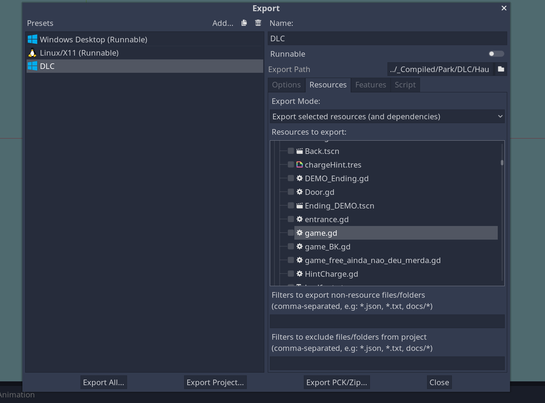545x403 pixels.
Task: Toggle the Runnable switch
Action: [496, 54]
